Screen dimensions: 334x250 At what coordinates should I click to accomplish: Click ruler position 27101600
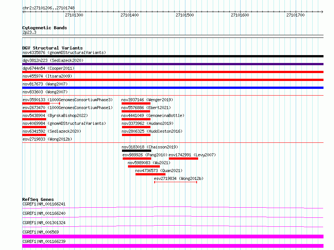tap(240, 15)
